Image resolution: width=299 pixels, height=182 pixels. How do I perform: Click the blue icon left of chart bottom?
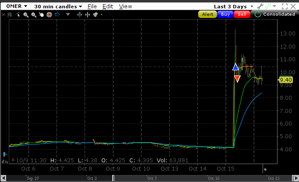[x=5, y=154]
